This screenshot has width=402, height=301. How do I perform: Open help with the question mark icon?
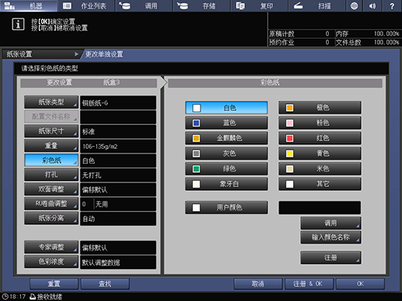[392, 5]
